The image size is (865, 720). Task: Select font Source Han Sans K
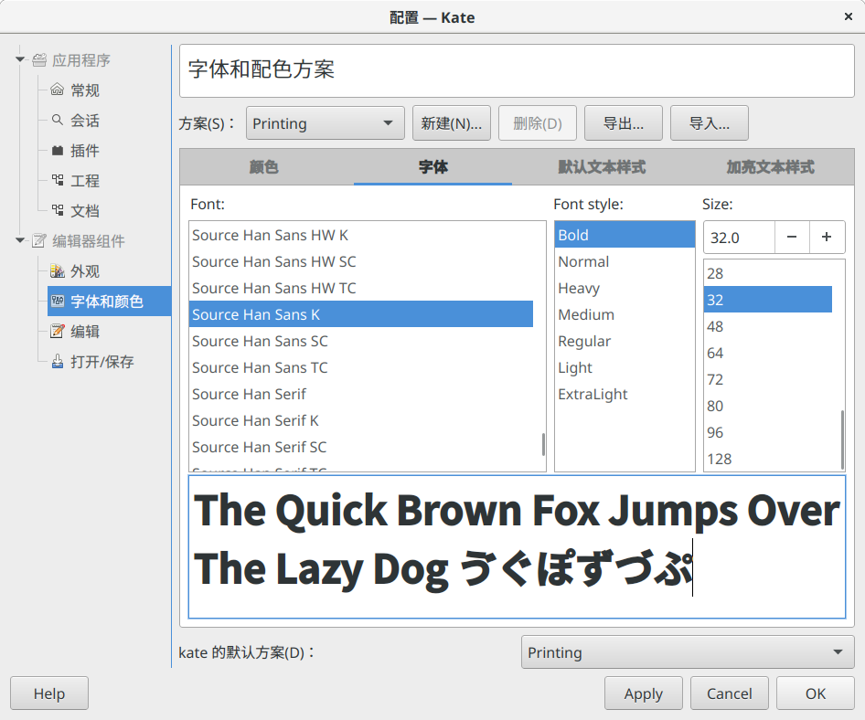[361, 314]
